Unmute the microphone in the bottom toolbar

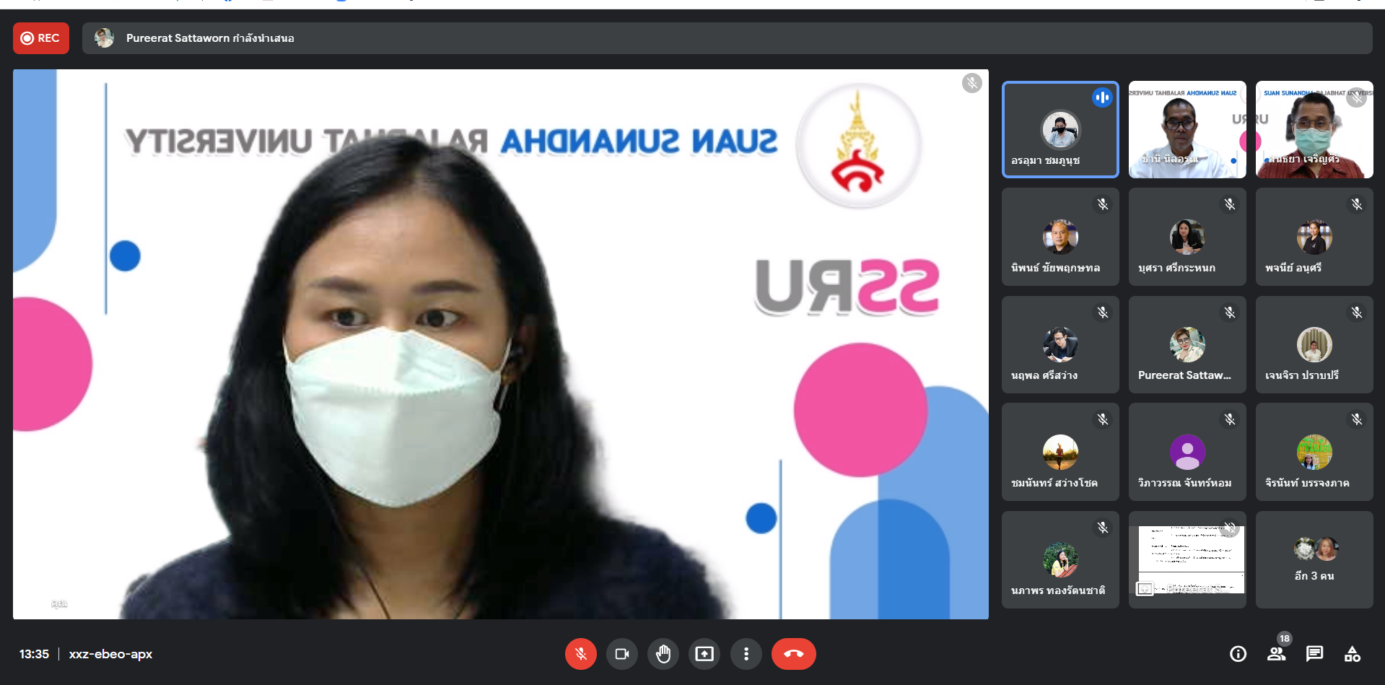pos(580,654)
